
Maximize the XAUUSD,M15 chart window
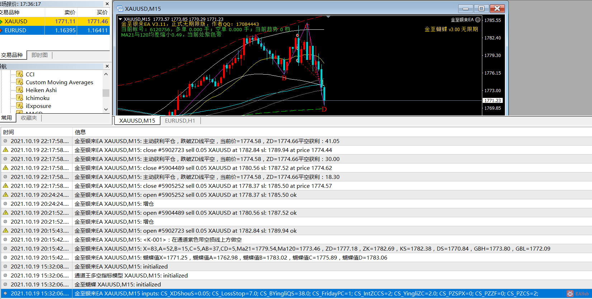point(481,9)
